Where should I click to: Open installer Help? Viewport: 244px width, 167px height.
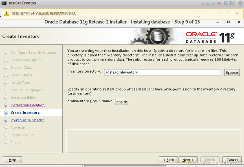tap(12, 160)
